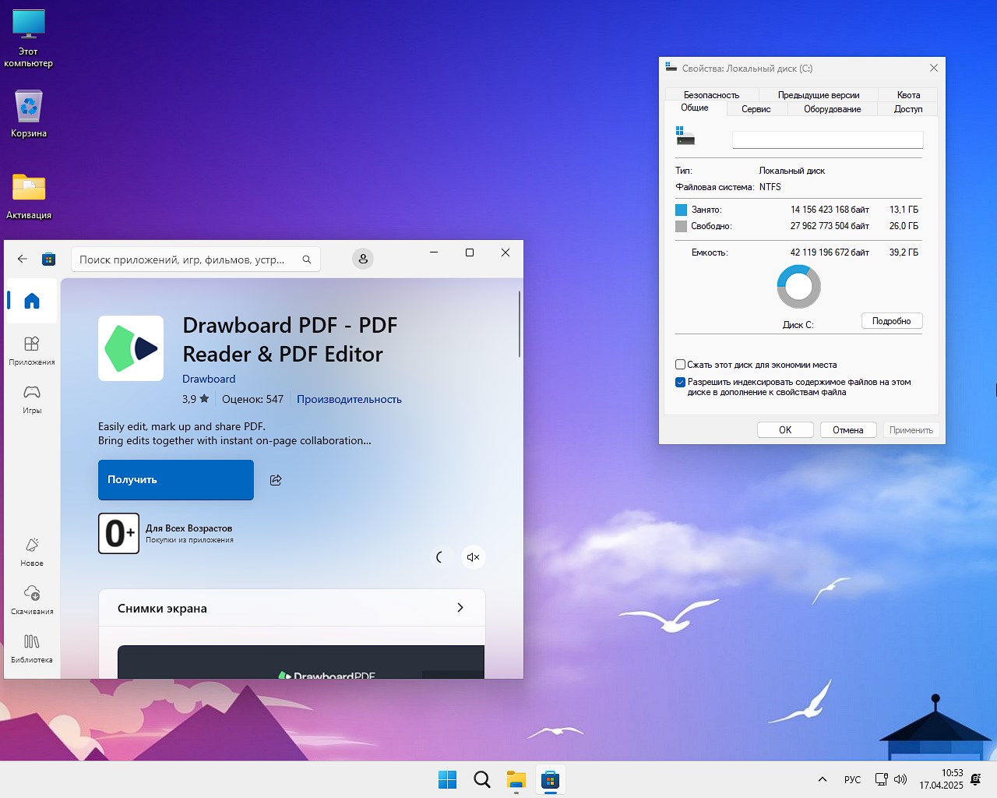This screenshot has width=997, height=798.
Task: Switch to Сервис tab
Action: [756, 109]
